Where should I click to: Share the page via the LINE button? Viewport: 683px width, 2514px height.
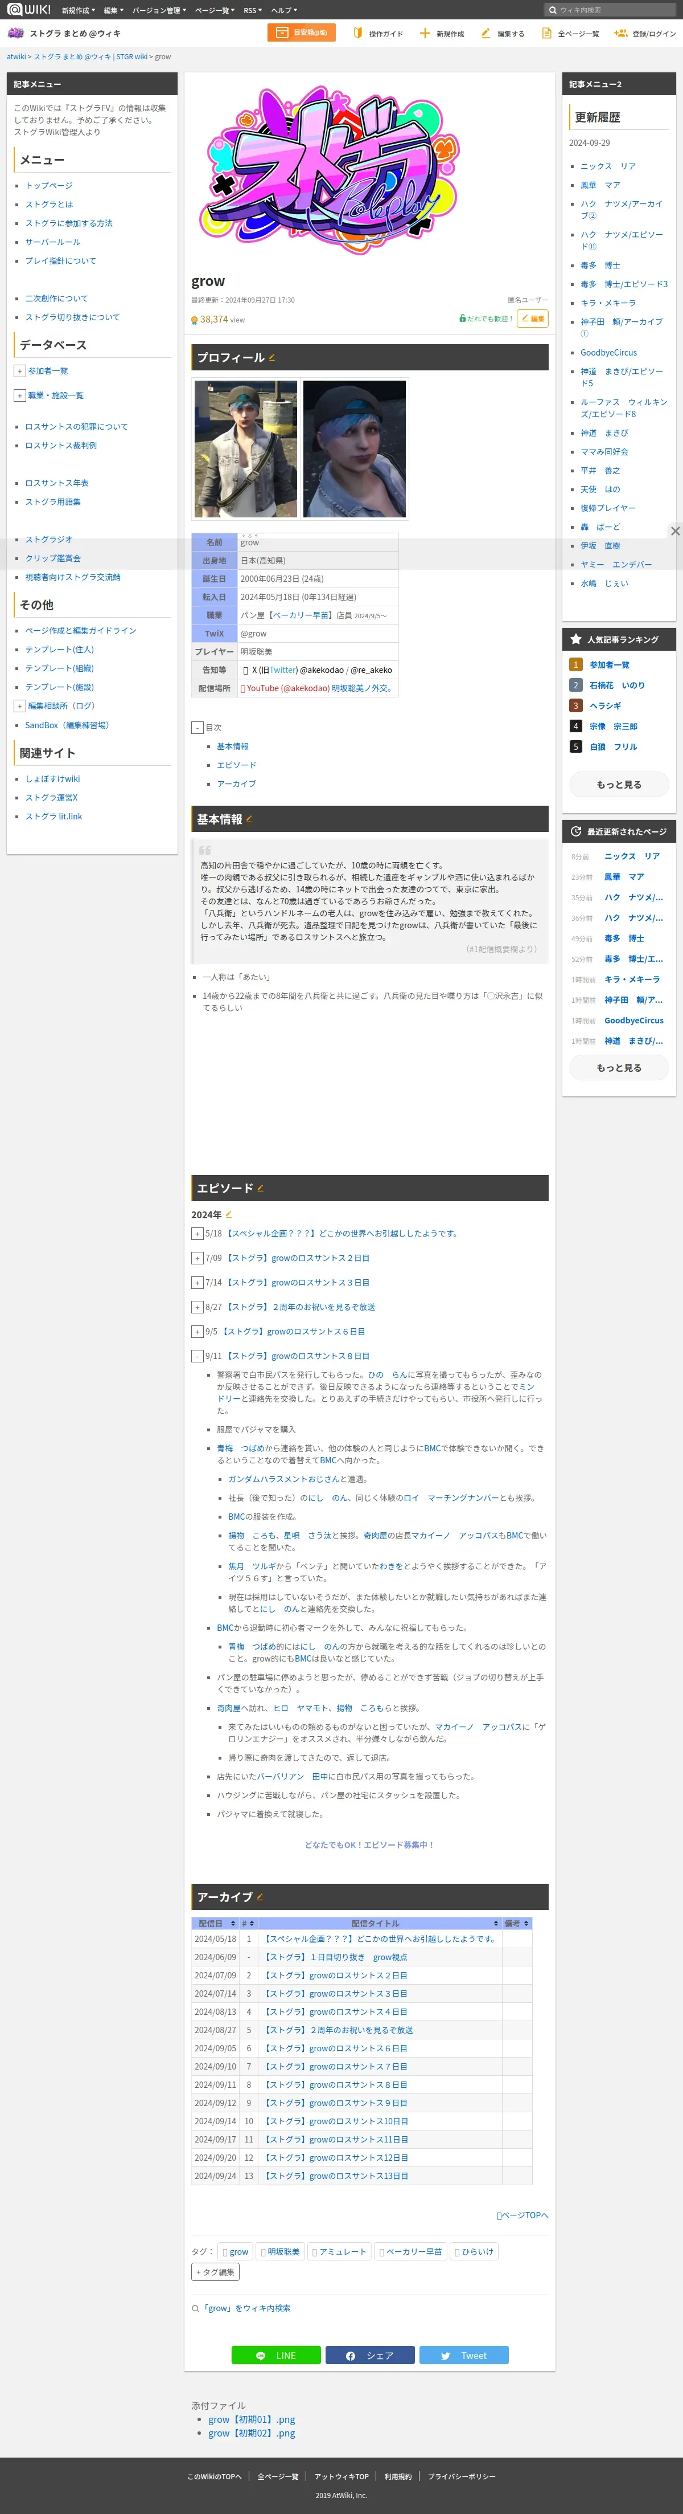275,2355
